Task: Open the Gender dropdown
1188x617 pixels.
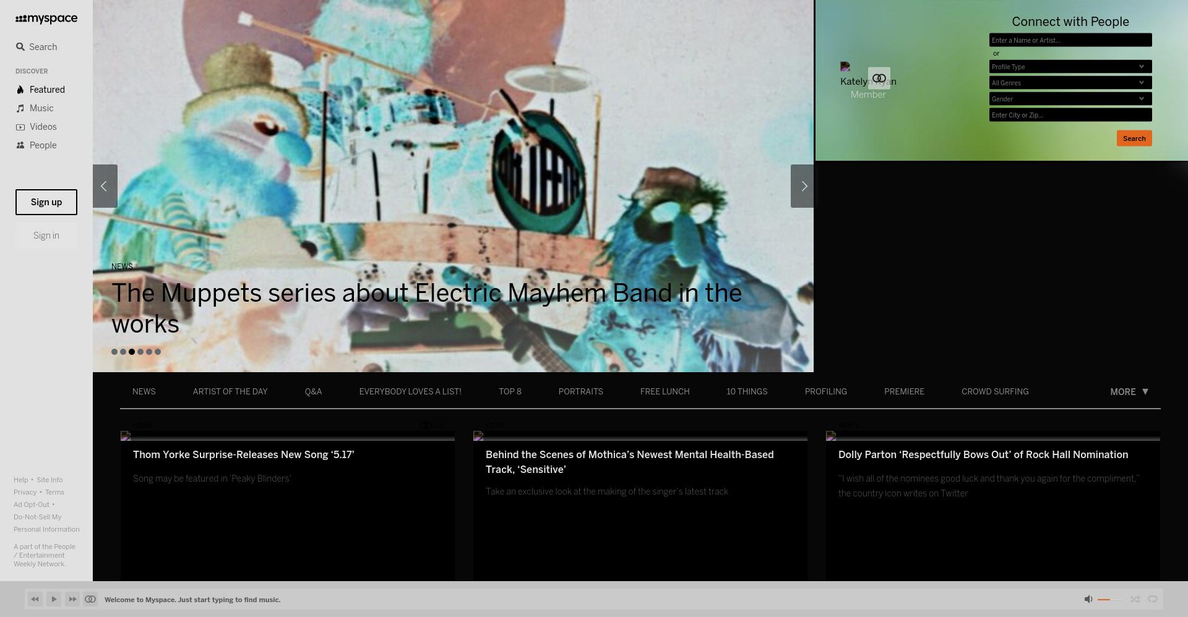Action: point(1070,99)
